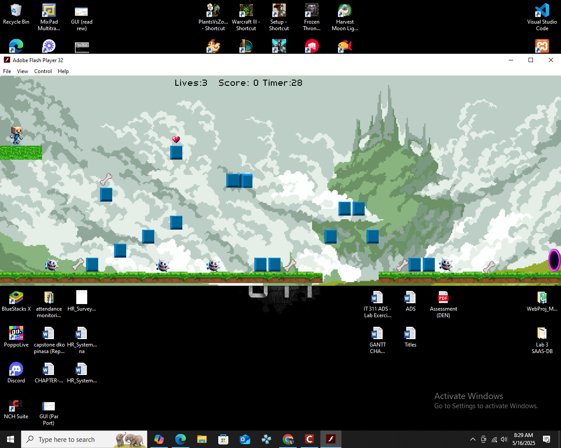This screenshot has width=561, height=448.
Task: Click the Windows Start button
Action: (x=11, y=439)
